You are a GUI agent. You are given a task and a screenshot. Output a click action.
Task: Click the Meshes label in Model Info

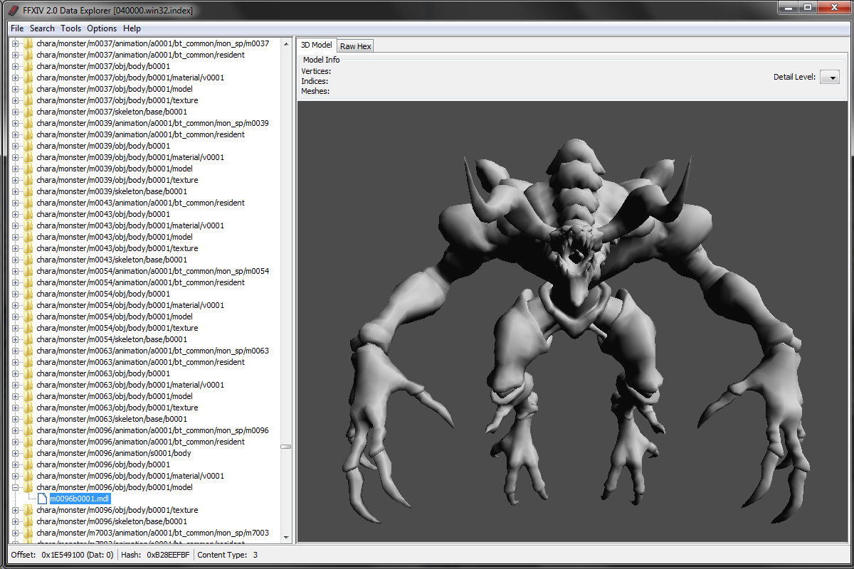pyautogui.click(x=315, y=91)
